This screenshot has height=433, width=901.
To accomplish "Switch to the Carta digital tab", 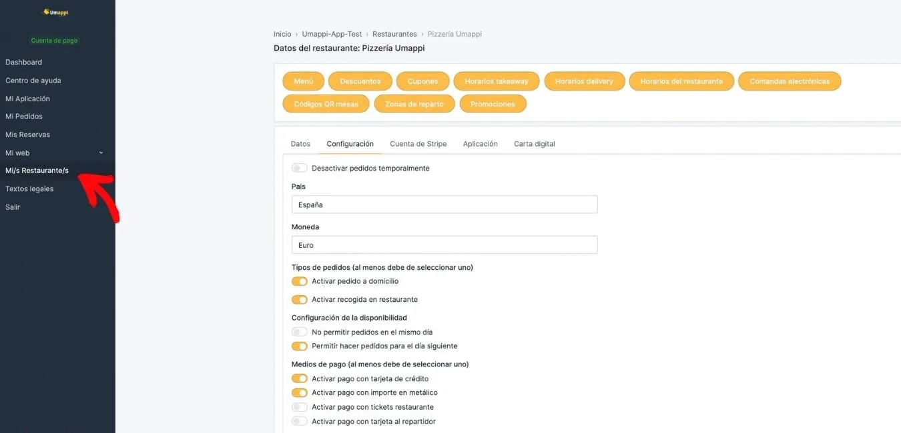I will pyautogui.click(x=534, y=144).
